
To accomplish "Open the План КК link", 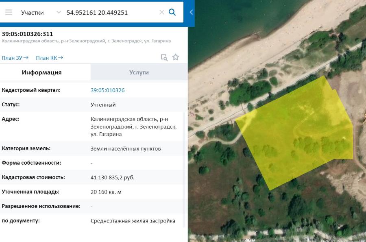I will click(49, 58).
